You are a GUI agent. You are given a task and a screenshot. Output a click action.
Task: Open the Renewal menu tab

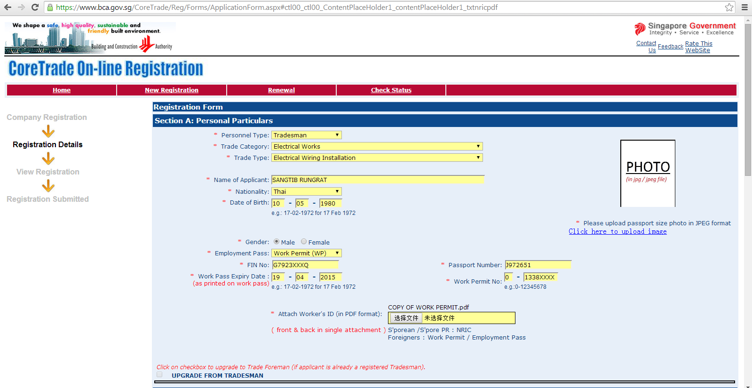[281, 90]
